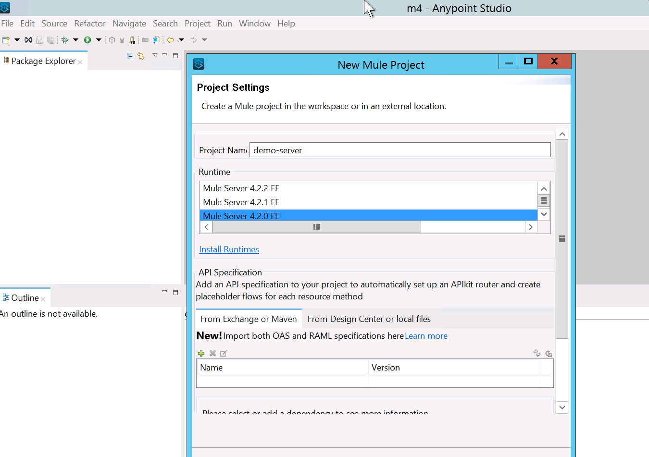
Task: Click the gray X Remove dependency icon
Action: (212, 353)
